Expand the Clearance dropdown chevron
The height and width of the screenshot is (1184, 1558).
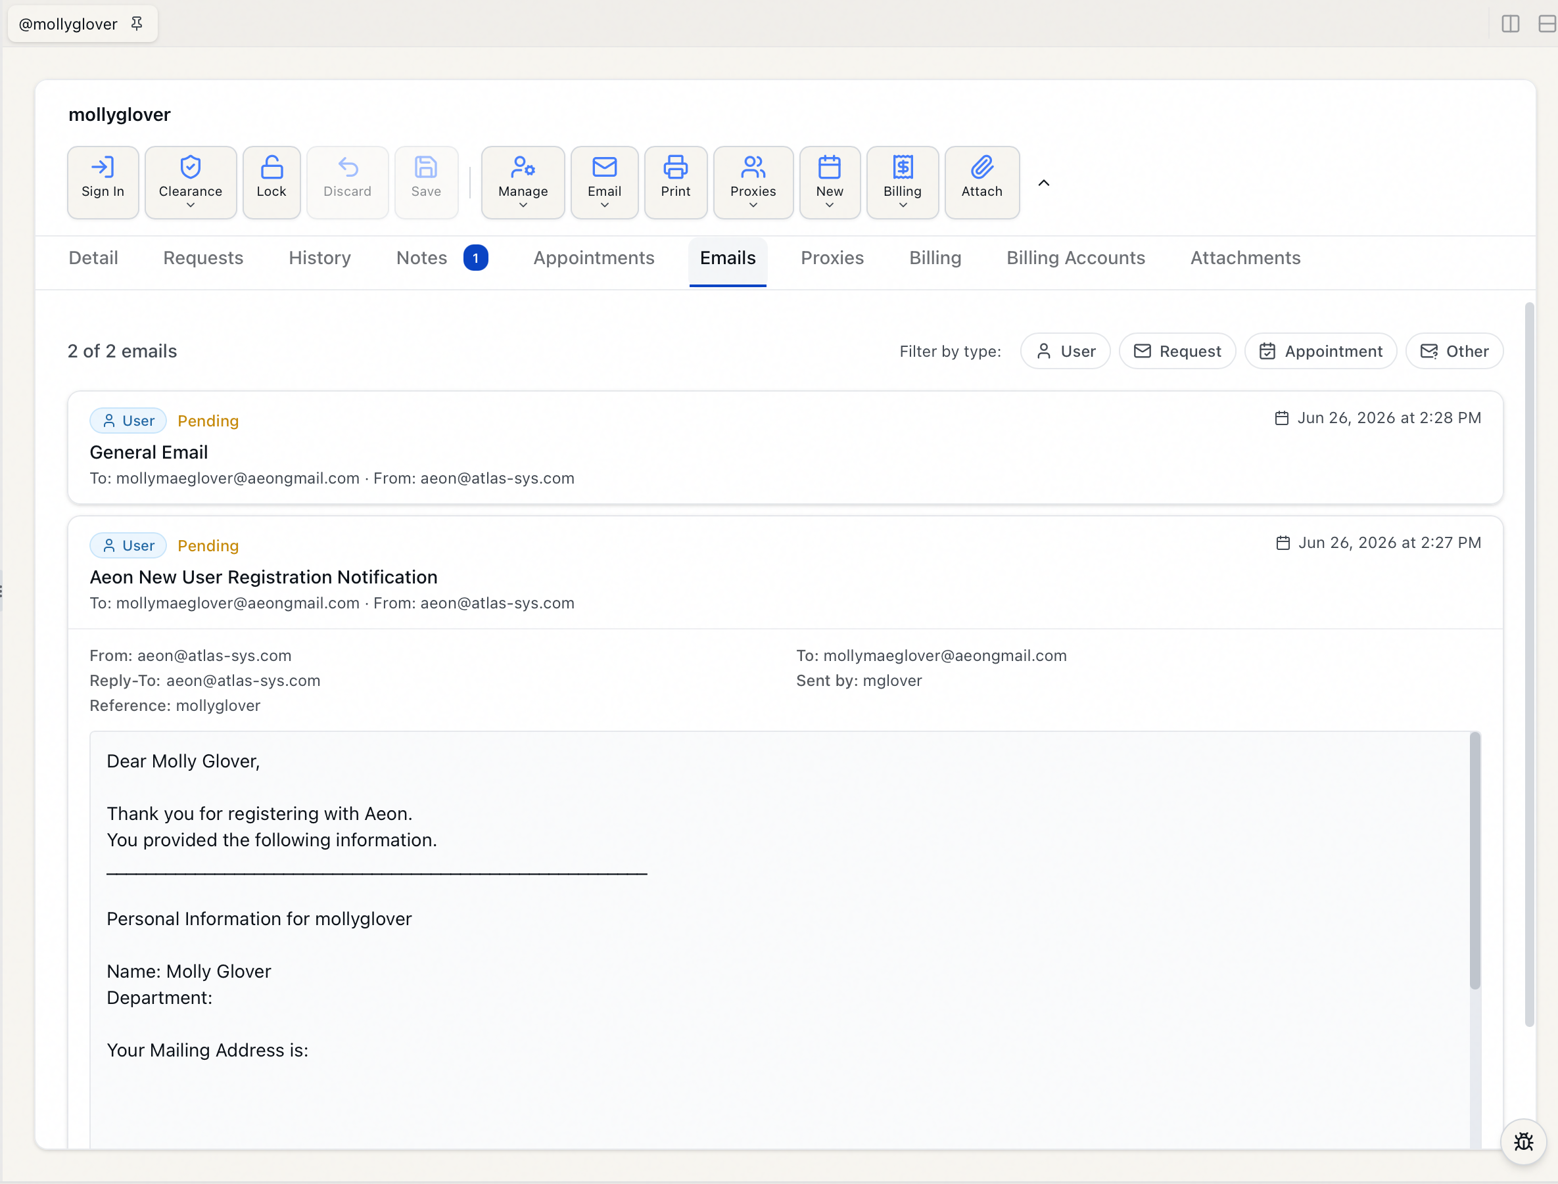click(191, 205)
